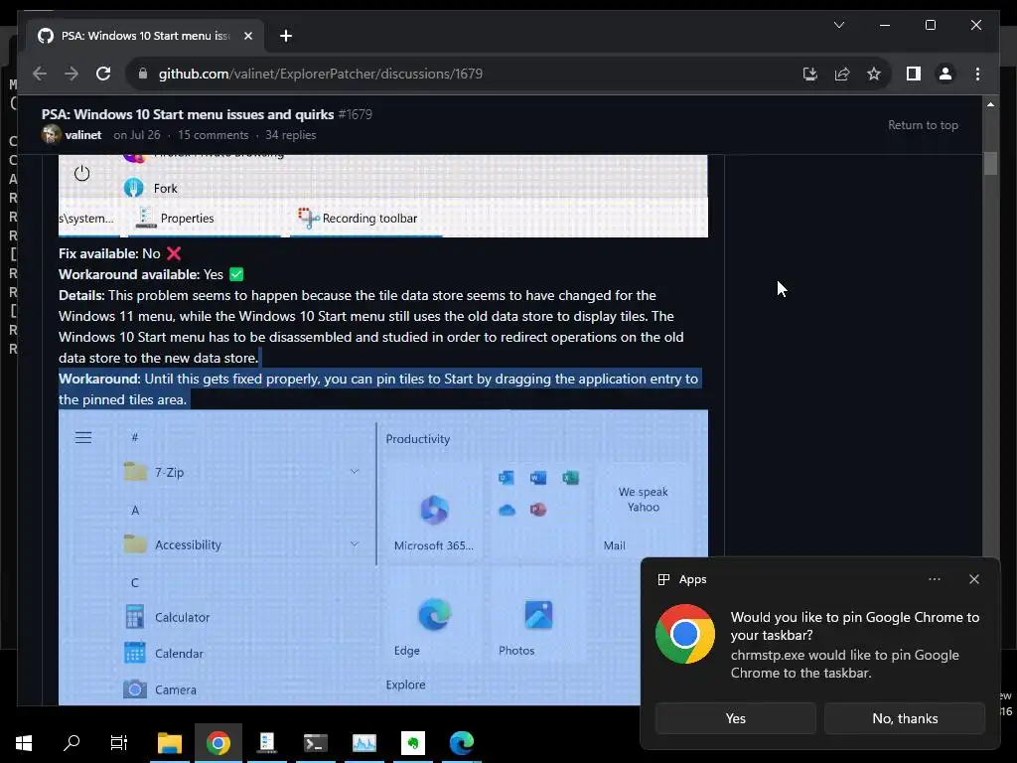
Task: View site information lock icon
Action: (143, 74)
